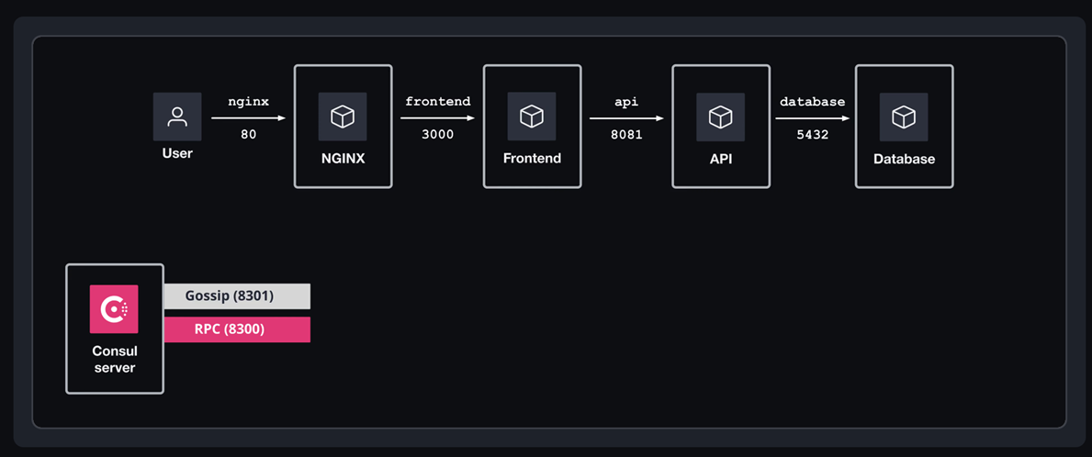Image resolution: width=1092 pixels, height=457 pixels.
Task: Click the Database text label
Action: pos(904,160)
